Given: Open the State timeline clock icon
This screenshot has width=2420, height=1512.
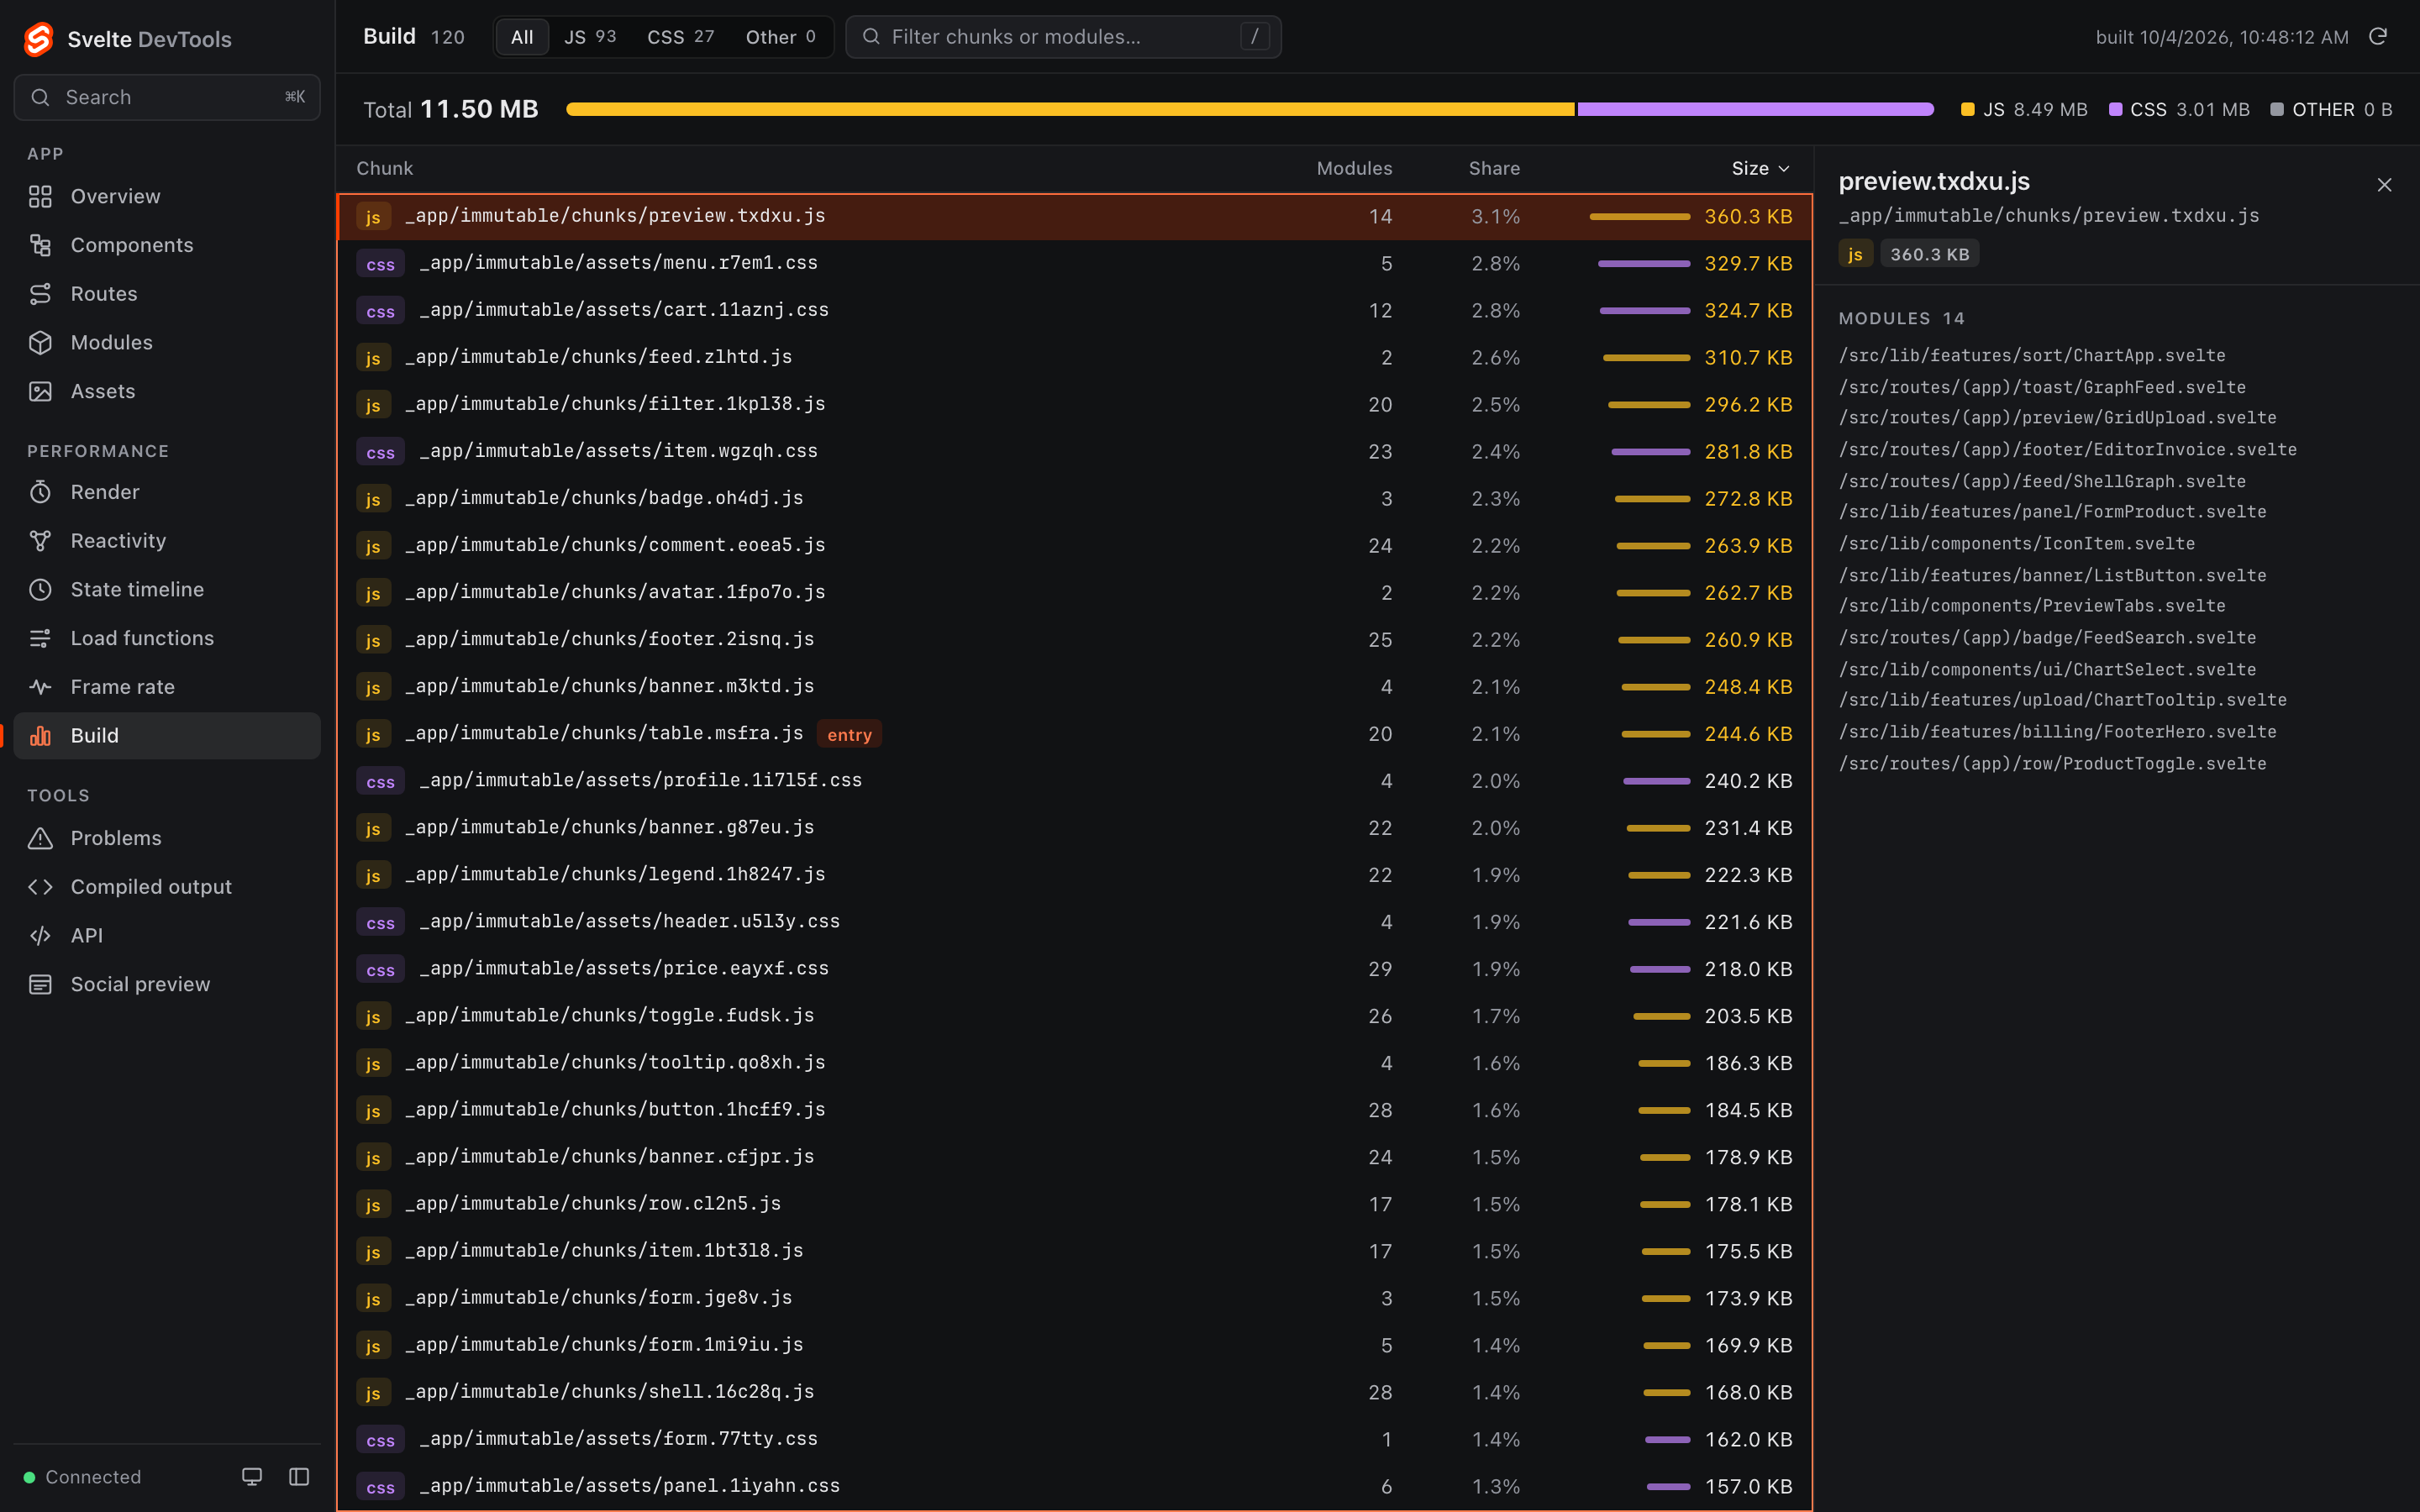Looking at the screenshot, I should pyautogui.click(x=40, y=590).
